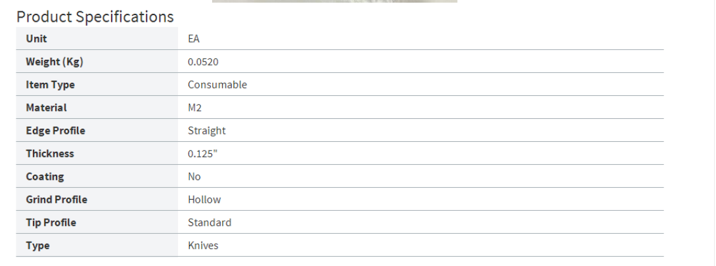
Task: Click the Thickness row label
Action: [50, 154]
